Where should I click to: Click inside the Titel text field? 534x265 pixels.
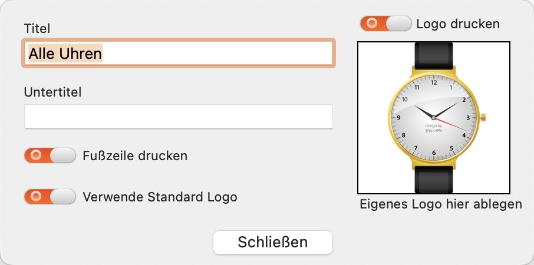tap(179, 53)
